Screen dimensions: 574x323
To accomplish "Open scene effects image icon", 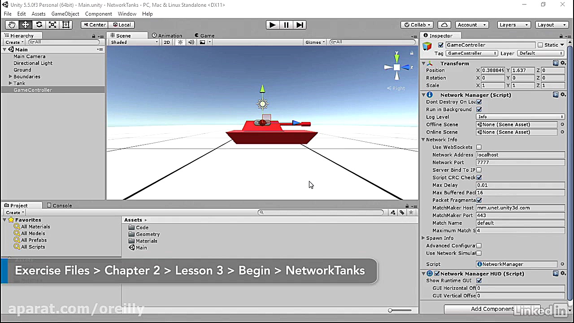I will point(203,42).
